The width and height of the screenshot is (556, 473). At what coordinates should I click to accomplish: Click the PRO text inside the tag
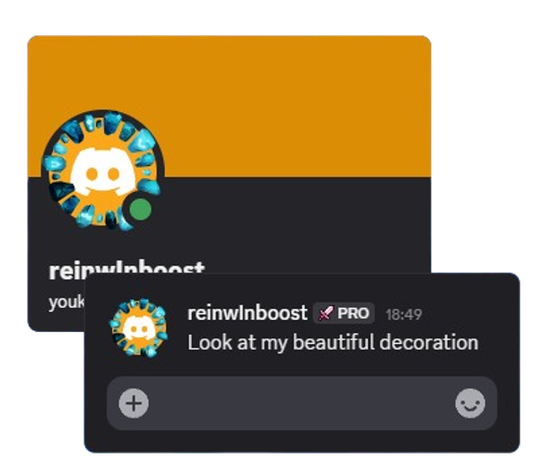click(x=353, y=313)
